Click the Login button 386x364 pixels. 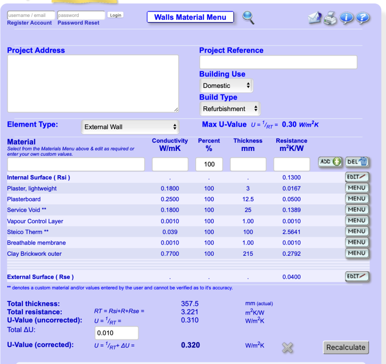pyautogui.click(x=116, y=15)
